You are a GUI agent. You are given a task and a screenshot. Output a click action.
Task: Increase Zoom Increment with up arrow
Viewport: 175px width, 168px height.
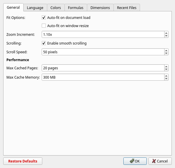pos(166,33)
